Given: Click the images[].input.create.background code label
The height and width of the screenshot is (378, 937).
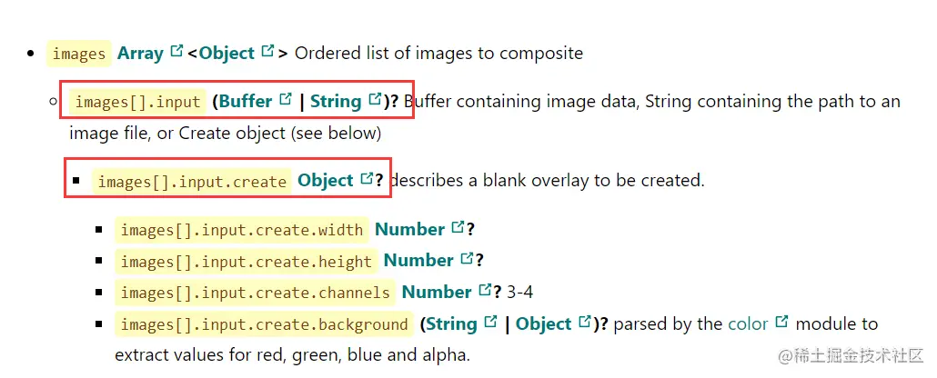Looking at the screenshot, I should 264,325.
